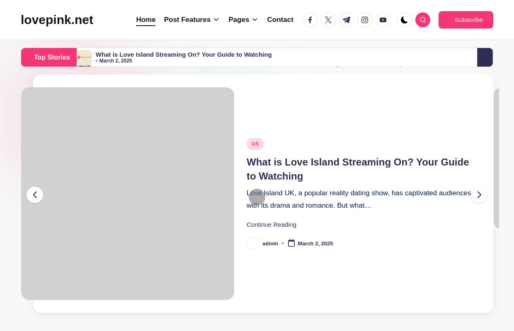
Task: Click the dark ticker control button at right
Action: tap(485, 57)
